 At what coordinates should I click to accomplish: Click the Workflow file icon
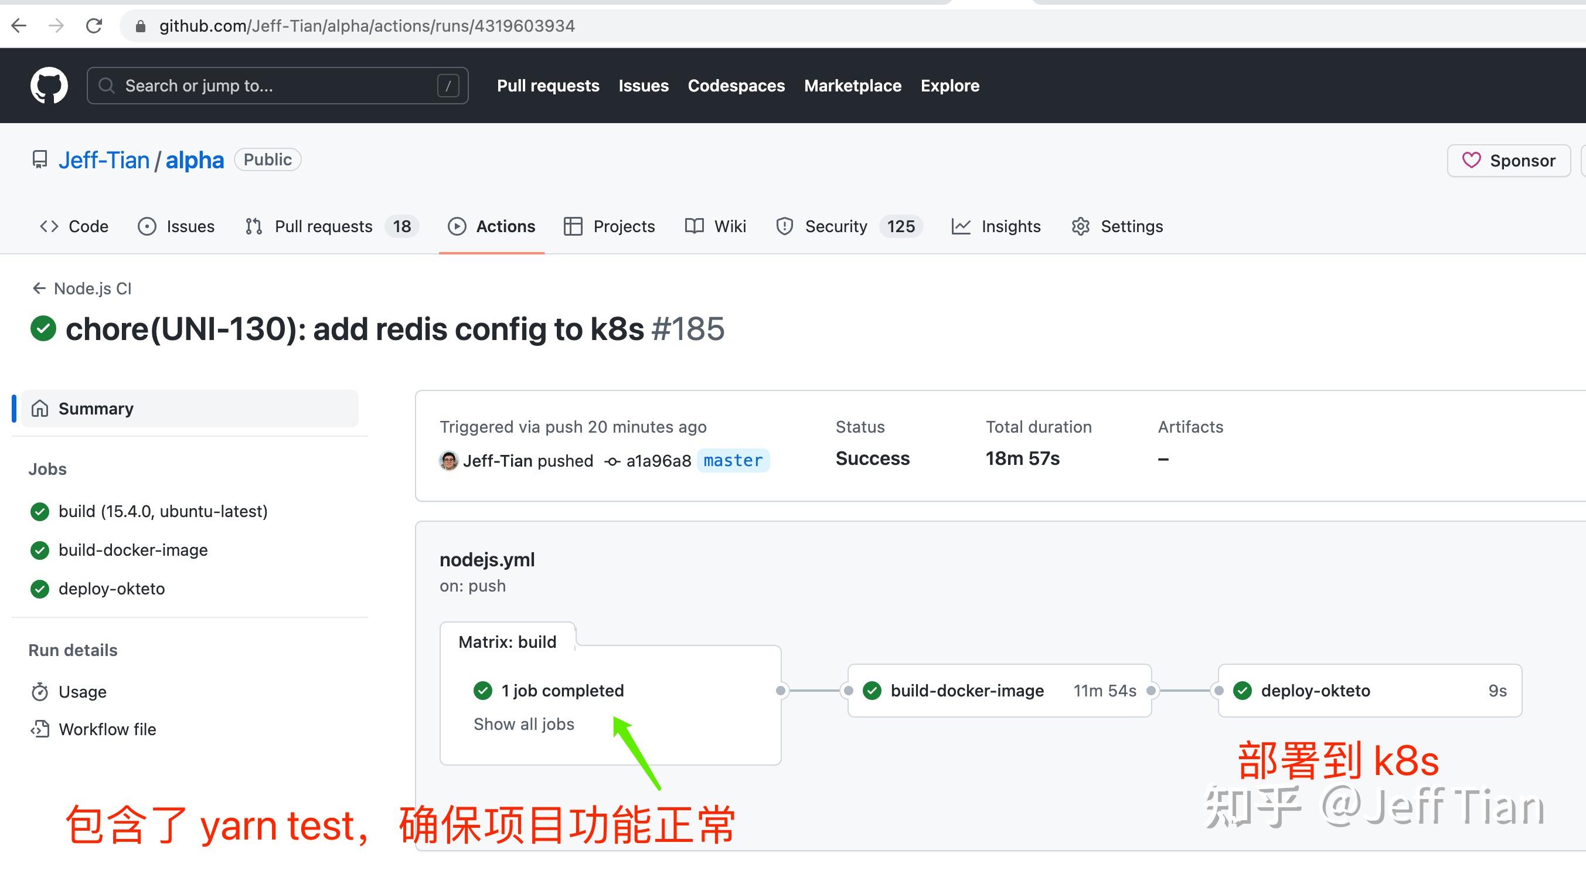click(40, 729)
